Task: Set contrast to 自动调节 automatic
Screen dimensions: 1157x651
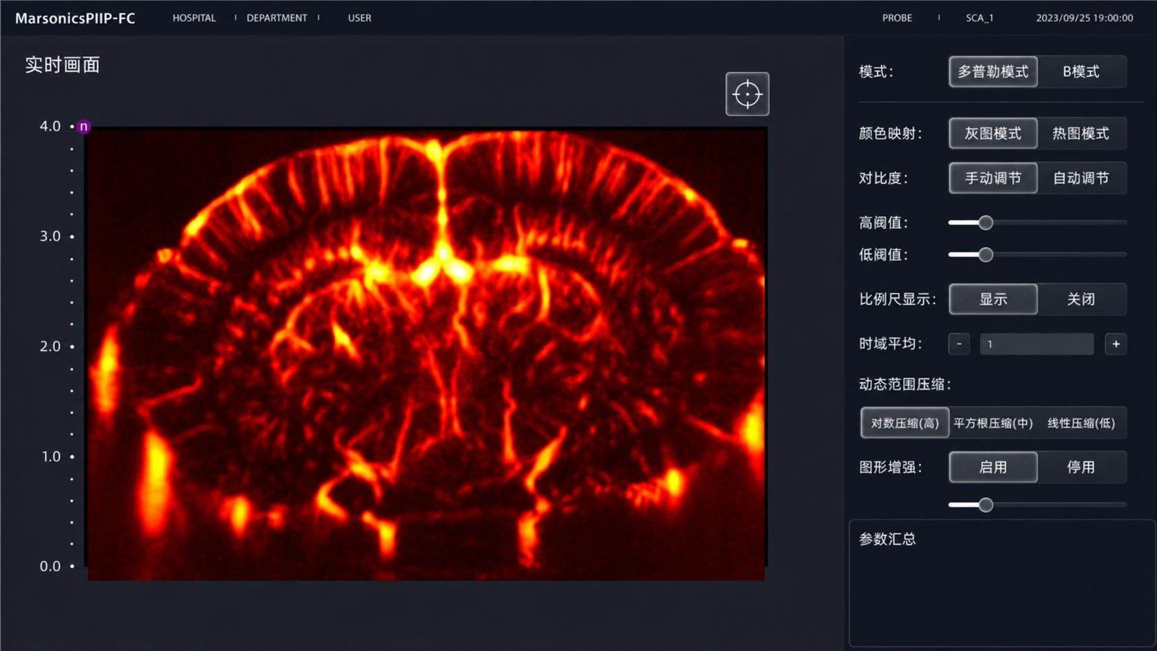Action: (1082, 178)
